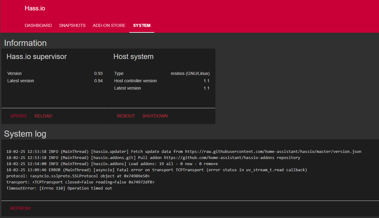Click the Hass.io supervisor card title
The image size is (379, 218).
37,57
